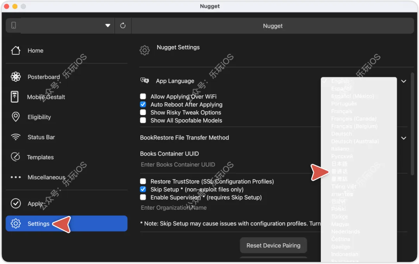This screenshot has width=419, height=264.
Task: Enable Restore TrustStore checkbox
Action: point(143,181)
